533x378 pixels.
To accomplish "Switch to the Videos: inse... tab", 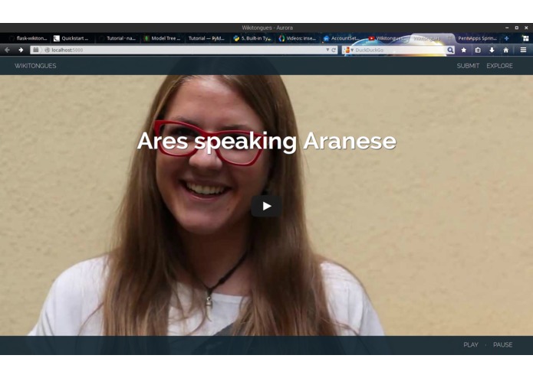I will (x=297, y=38).
